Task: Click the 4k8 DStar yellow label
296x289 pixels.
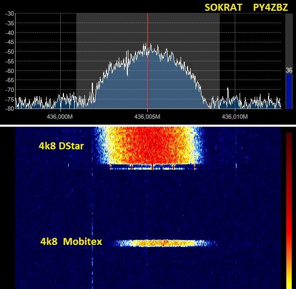Action: click(x=61, y=146)
